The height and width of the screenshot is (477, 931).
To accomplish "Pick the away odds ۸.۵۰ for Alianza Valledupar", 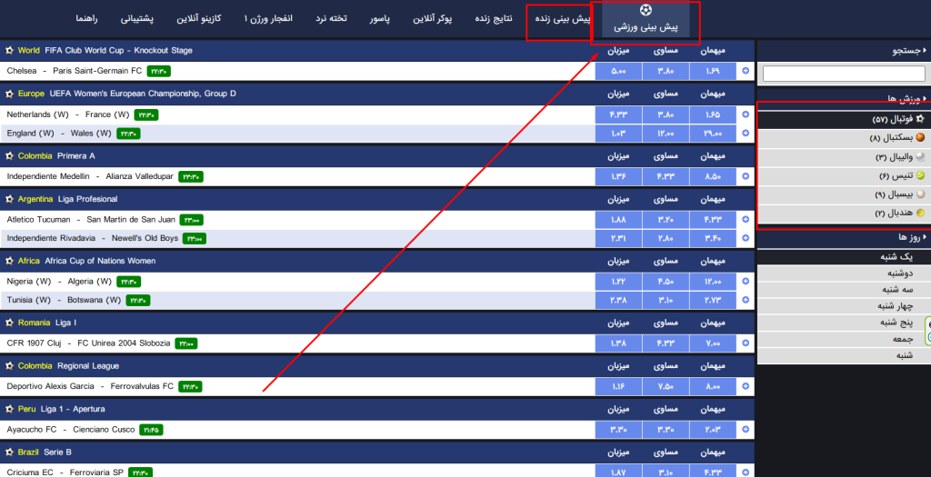I will pos(713,176).
